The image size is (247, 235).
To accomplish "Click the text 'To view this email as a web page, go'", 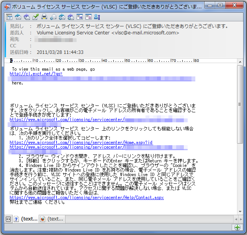I will 53,69.
